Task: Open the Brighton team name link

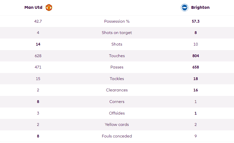Action: coord(200,7)
